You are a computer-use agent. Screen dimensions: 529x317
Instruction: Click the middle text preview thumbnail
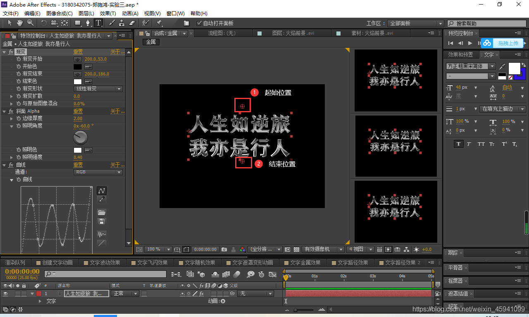click(396, 146)
